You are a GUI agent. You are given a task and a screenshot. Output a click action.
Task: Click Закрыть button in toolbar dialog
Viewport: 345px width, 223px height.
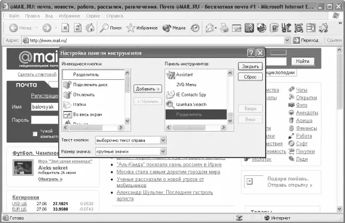point(250,67)
